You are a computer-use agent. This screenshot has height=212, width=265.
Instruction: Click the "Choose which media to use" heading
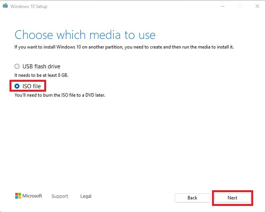pos(85,35)
